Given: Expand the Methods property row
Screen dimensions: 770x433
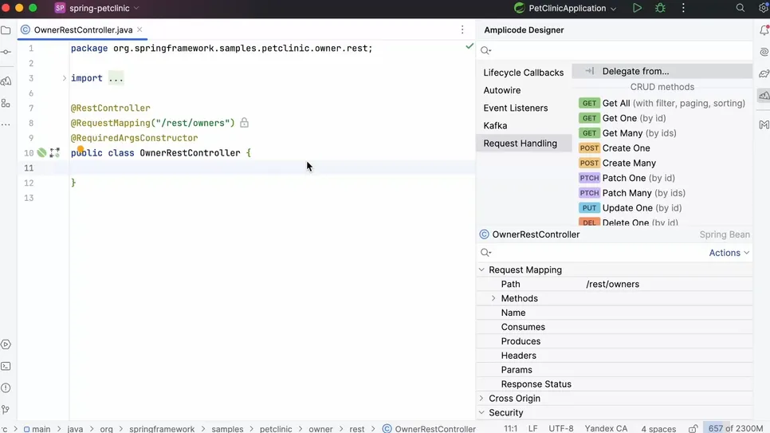Looking at the screenshot, I should 493,298.
